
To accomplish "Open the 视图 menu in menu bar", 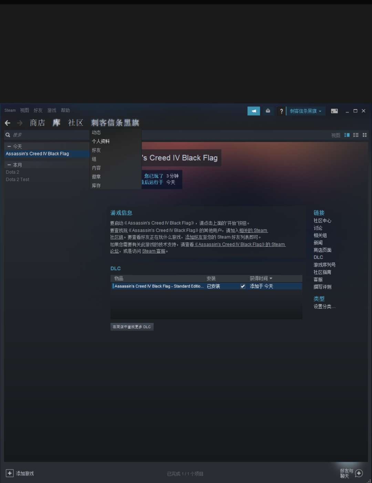I will pos(24,110).
